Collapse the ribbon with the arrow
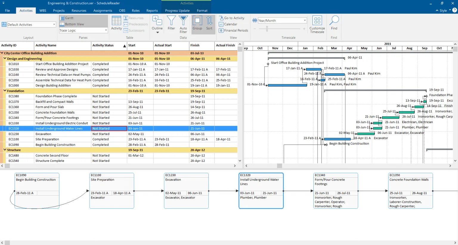 [x=437, y=10]
